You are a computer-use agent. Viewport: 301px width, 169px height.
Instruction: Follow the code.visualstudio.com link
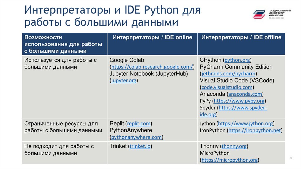227,87
